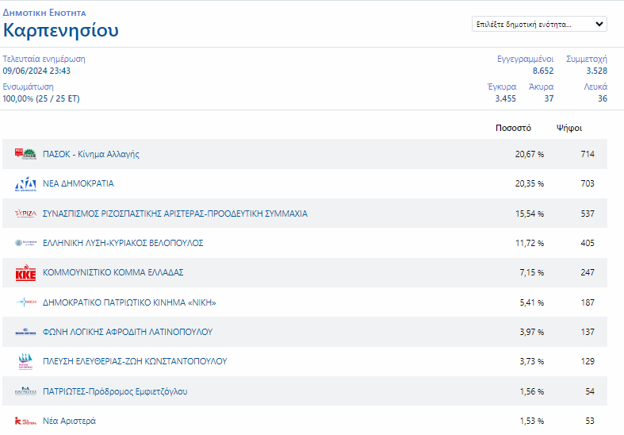Select the registered voters value 8.652
Image resolution: width=624 pixels, height=435 pixels.
point(543,71)
